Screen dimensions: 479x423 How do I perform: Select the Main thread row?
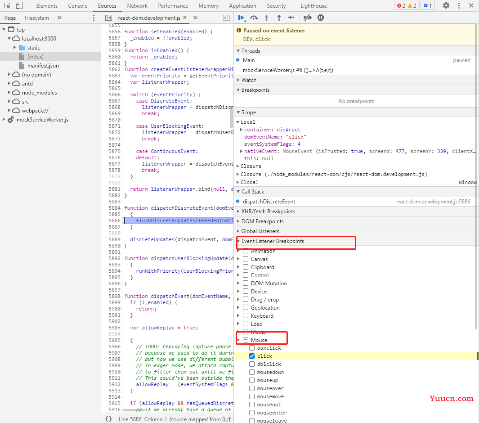tap(356, 60)
